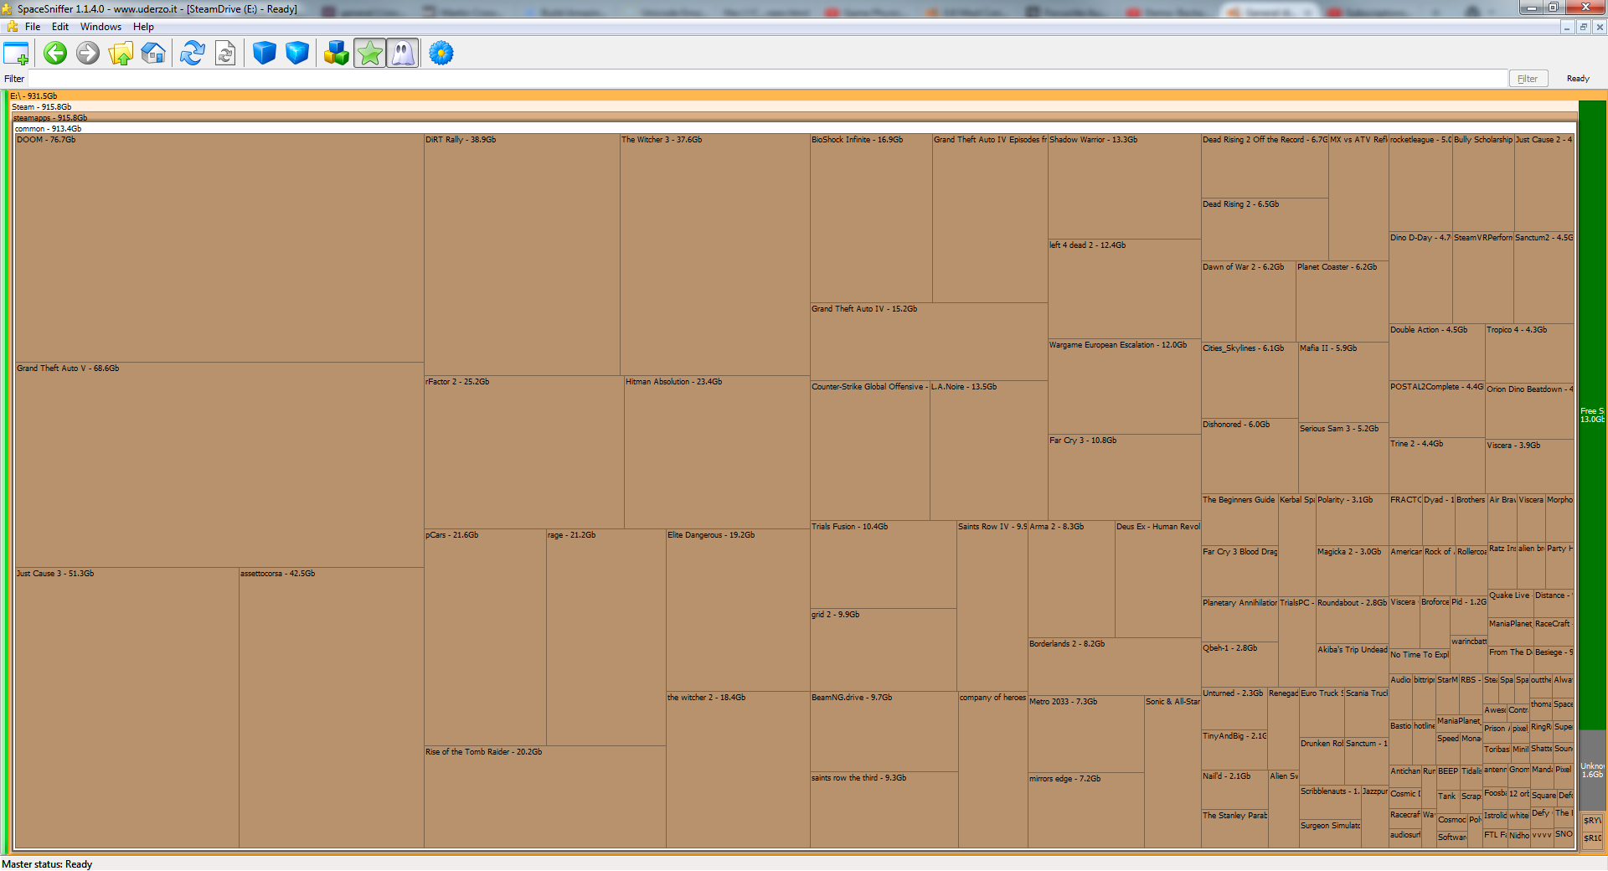Viewport: 1608px width, 871px height.
Task: Select Rise of the Tomb Raider block
Action: pos(545,797)
